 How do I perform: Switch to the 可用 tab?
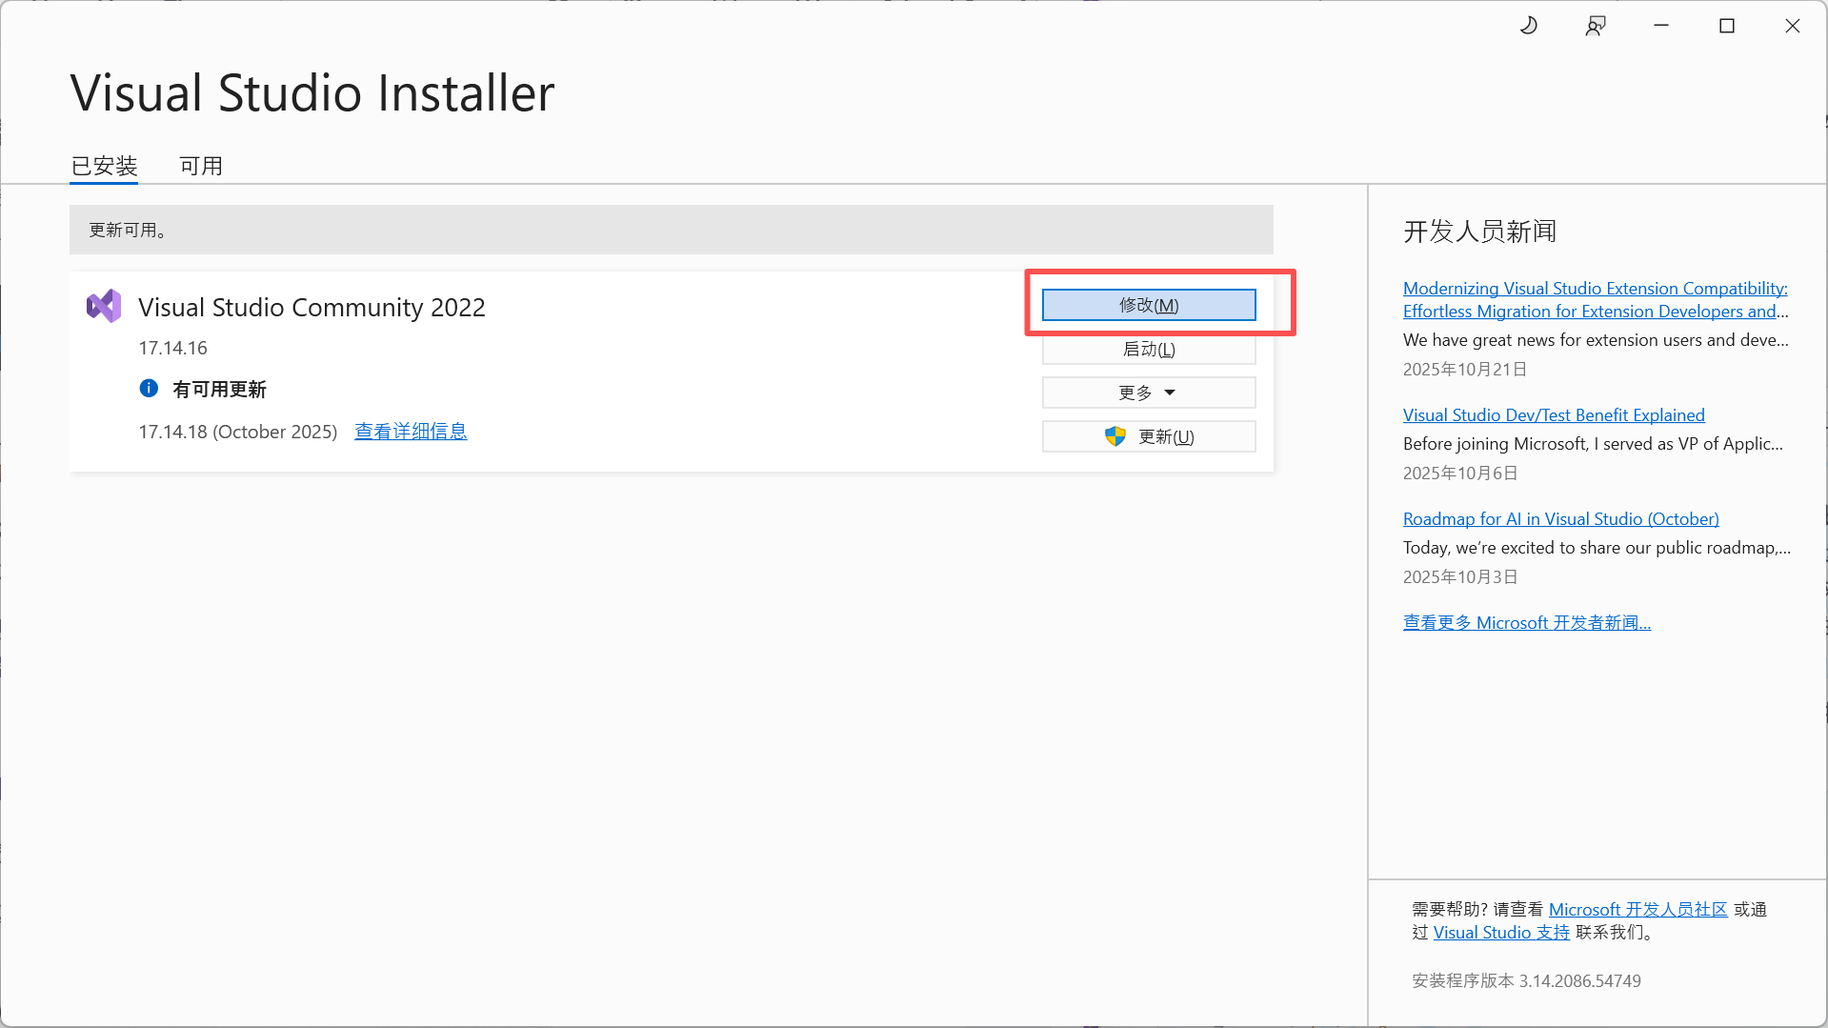click(201, 166)
